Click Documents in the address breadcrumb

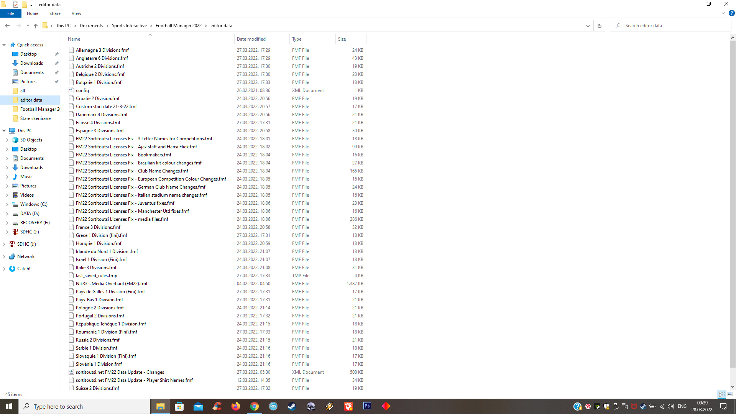click(x=91, y=26)
